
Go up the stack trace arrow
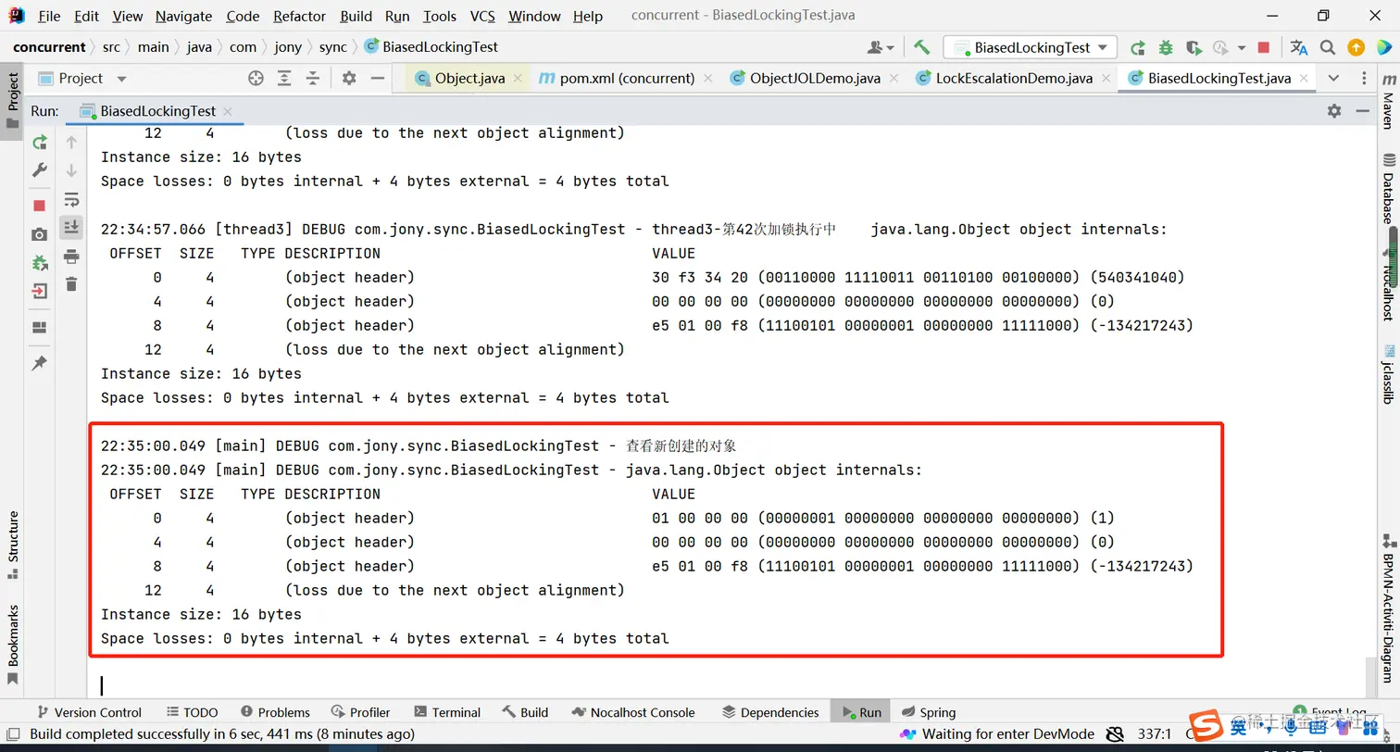[71, 142]
